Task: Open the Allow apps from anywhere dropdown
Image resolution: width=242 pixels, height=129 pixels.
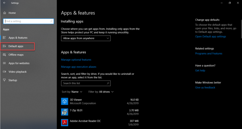Action: [x=86, y=38]
